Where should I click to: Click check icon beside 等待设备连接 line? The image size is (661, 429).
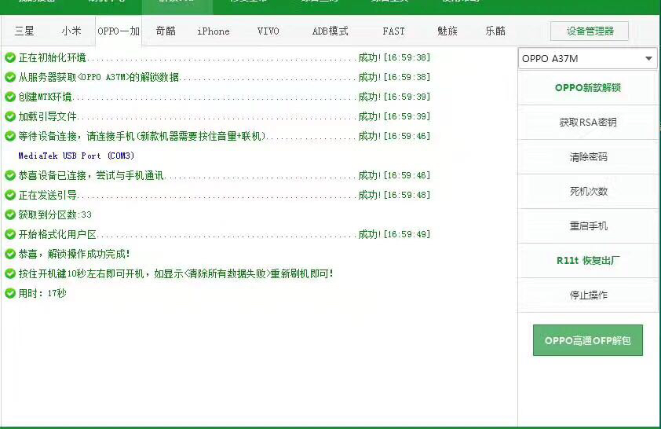10,136
